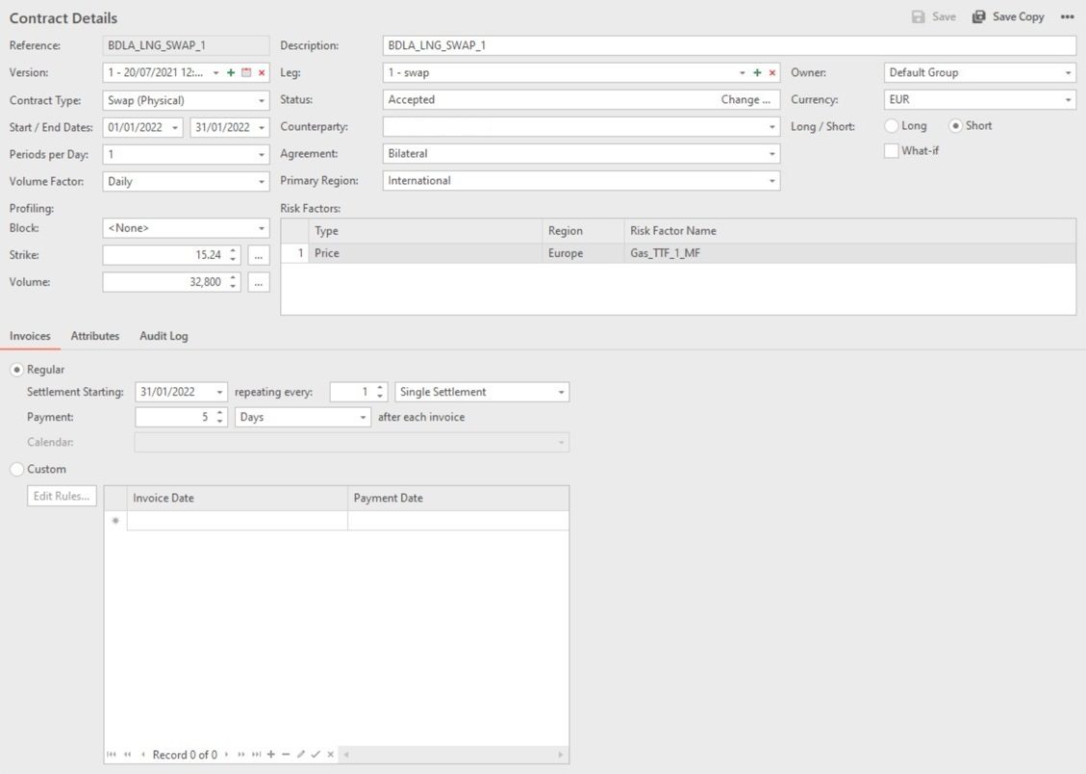Click into the Description text field
This screenshot has width=1086, height=774.
[x=728, y=46]
